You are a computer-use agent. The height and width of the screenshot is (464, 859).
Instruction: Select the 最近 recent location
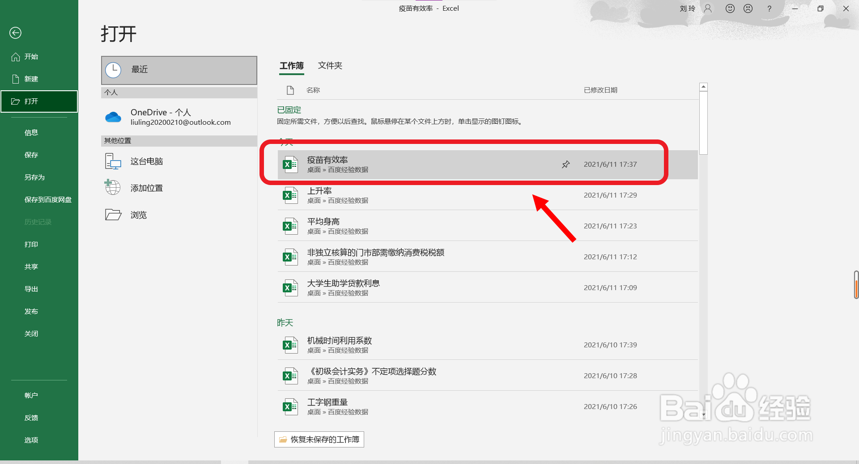pos(179,70)
